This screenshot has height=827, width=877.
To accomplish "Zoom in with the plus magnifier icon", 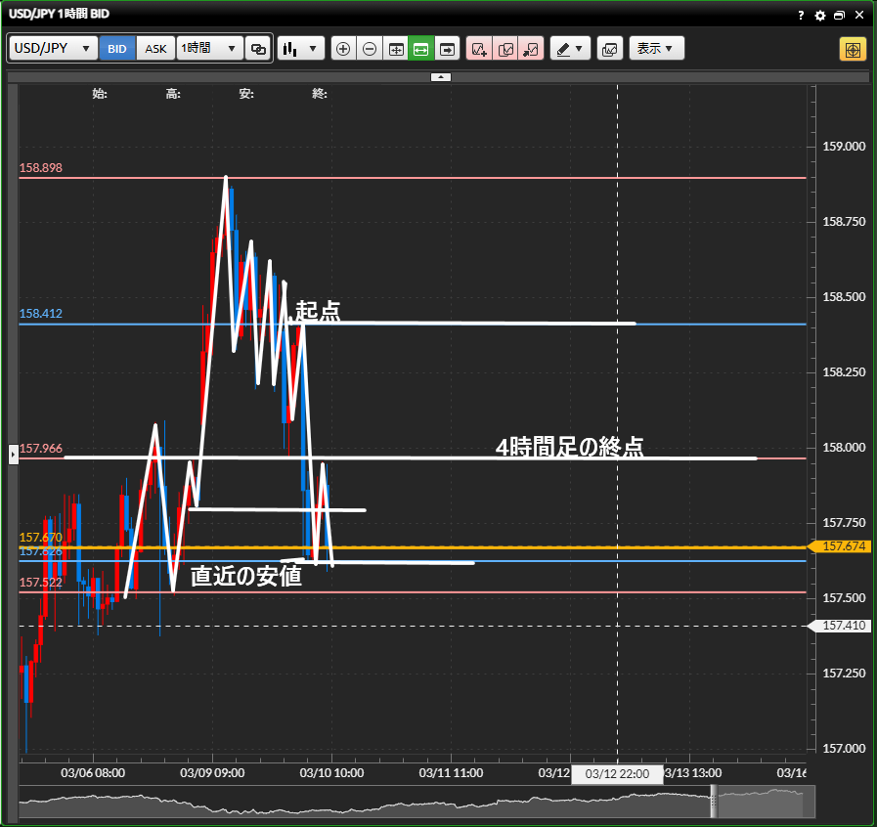I will [x=343, y=48].
